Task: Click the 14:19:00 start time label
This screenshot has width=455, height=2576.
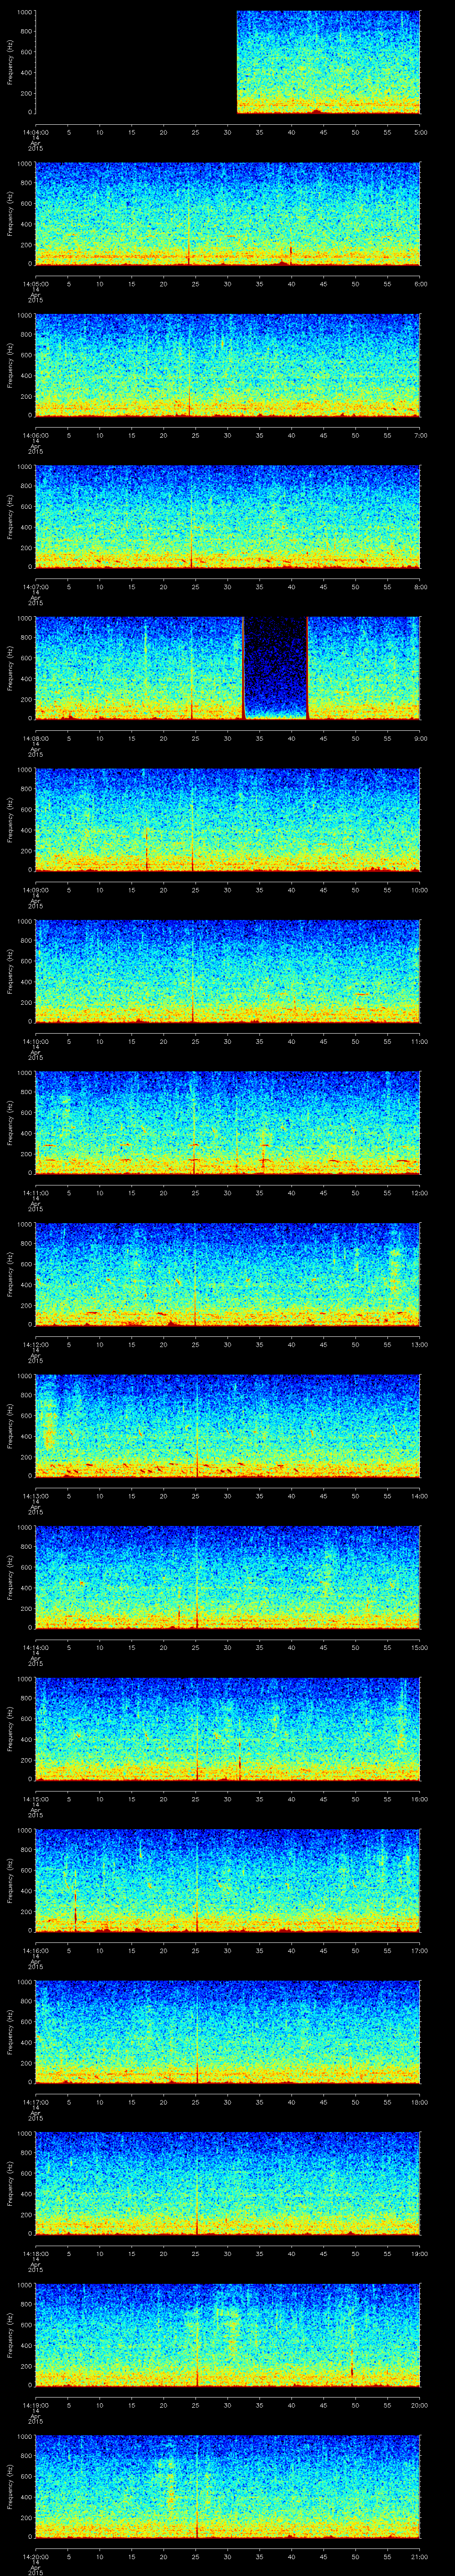Action: pos(35,2404)
